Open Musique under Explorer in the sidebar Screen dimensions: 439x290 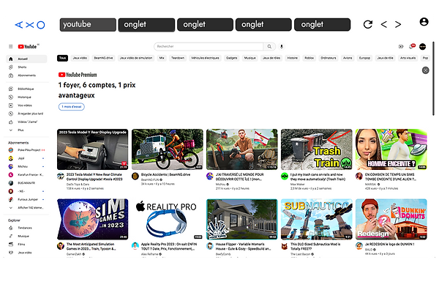click(26, 237)
